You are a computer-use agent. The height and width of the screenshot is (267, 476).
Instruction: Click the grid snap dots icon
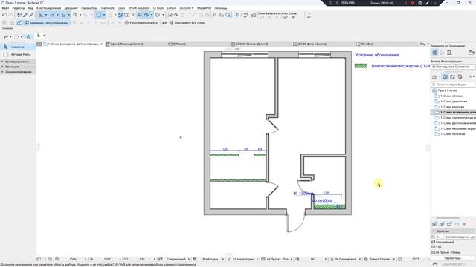[74, 15]
